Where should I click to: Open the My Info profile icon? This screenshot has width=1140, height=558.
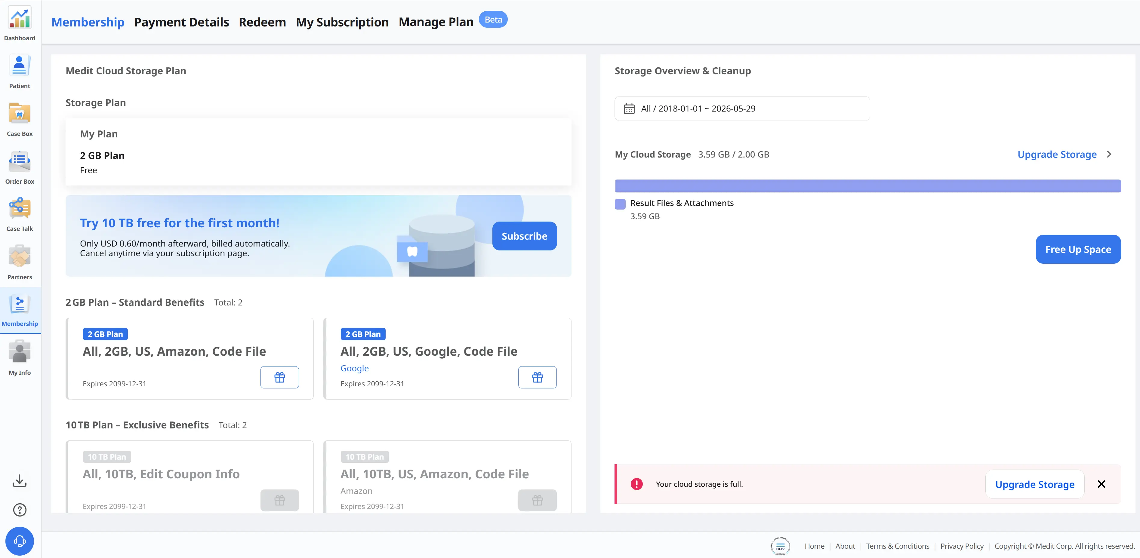(20, 352)
